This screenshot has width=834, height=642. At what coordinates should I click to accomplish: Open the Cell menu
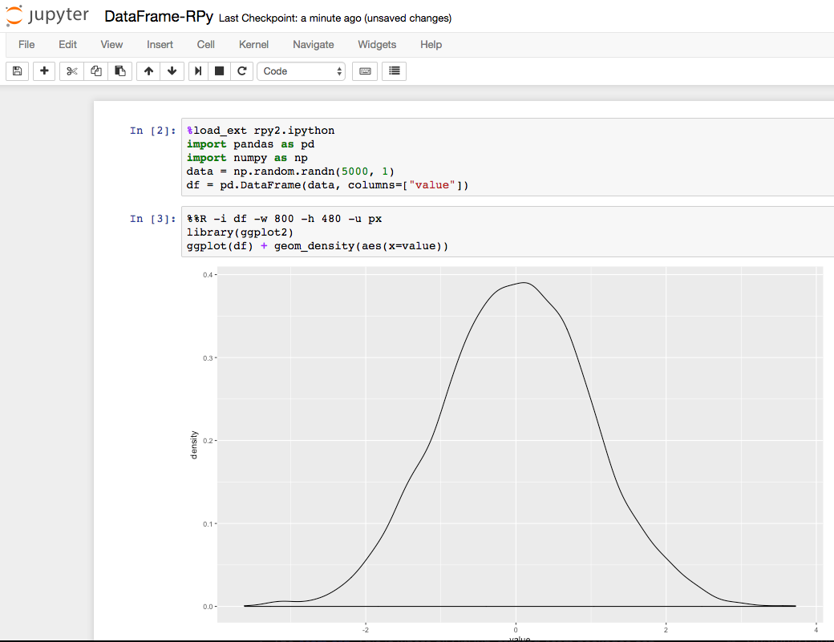[x=206, y=45]
